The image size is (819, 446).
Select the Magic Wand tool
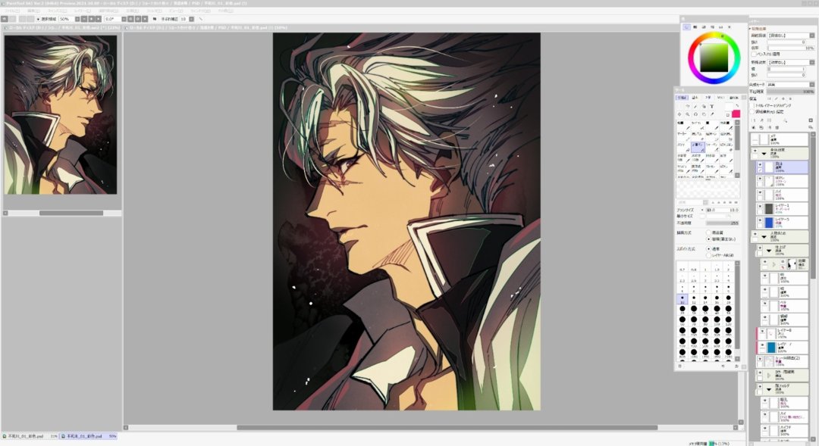[x=695, y=107]
